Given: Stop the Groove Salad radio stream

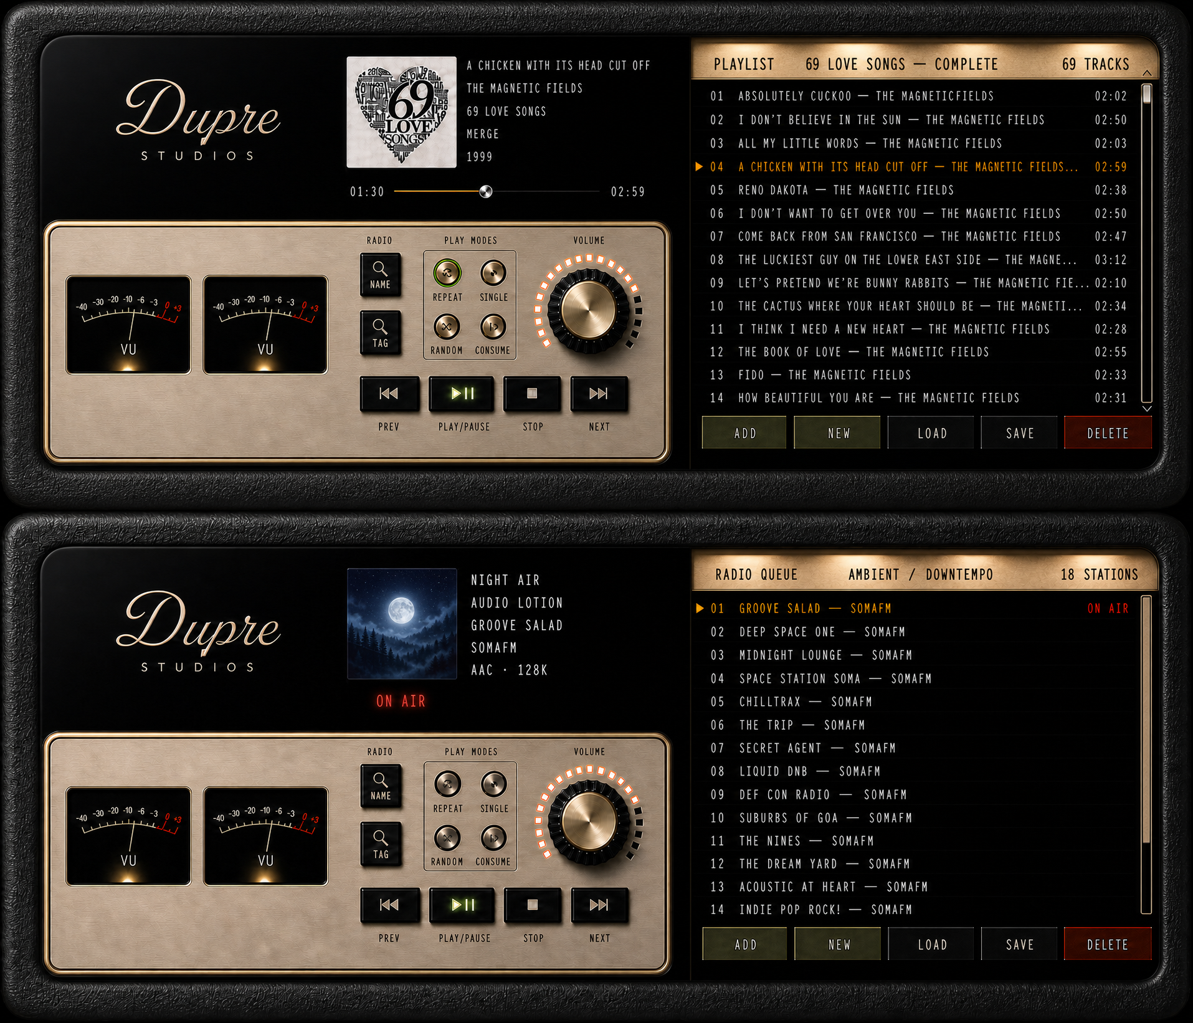Looking at the screenshot, I should point(533,905).
